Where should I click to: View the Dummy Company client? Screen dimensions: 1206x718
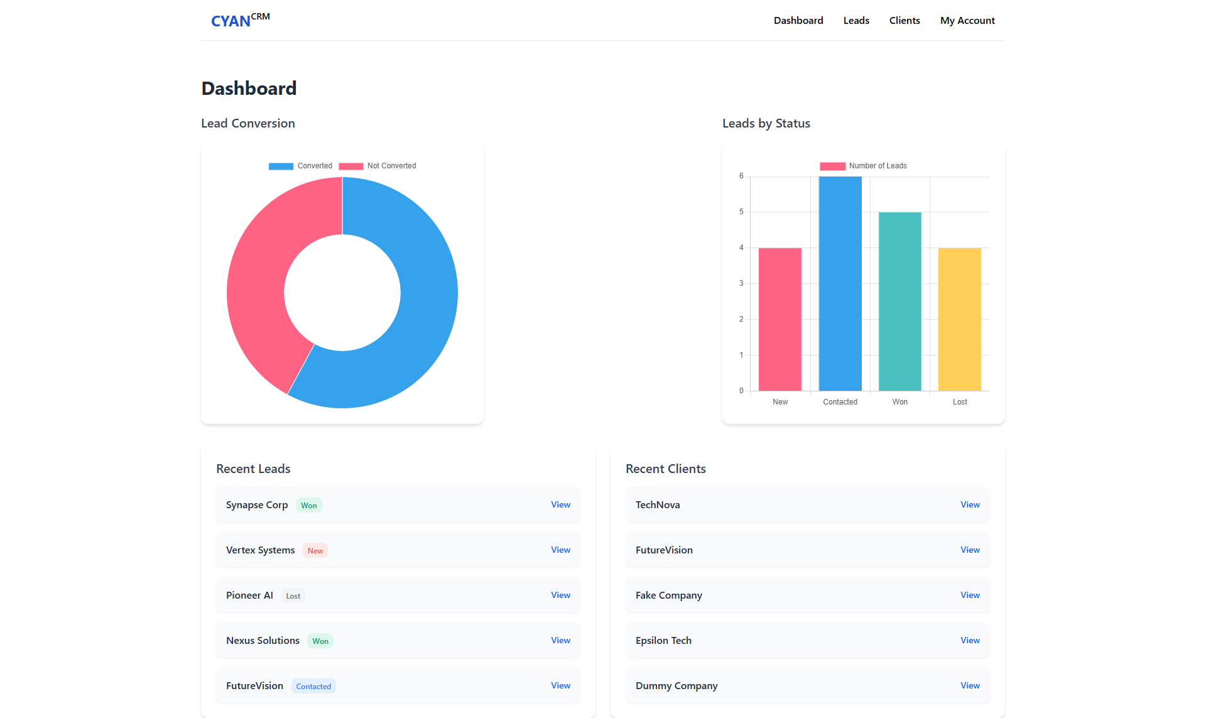(x=970, y=685)
